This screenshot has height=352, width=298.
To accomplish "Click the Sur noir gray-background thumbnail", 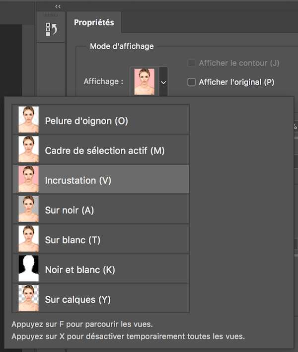I will point(28,209).
